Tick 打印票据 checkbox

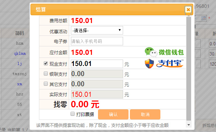pos(73,114)
